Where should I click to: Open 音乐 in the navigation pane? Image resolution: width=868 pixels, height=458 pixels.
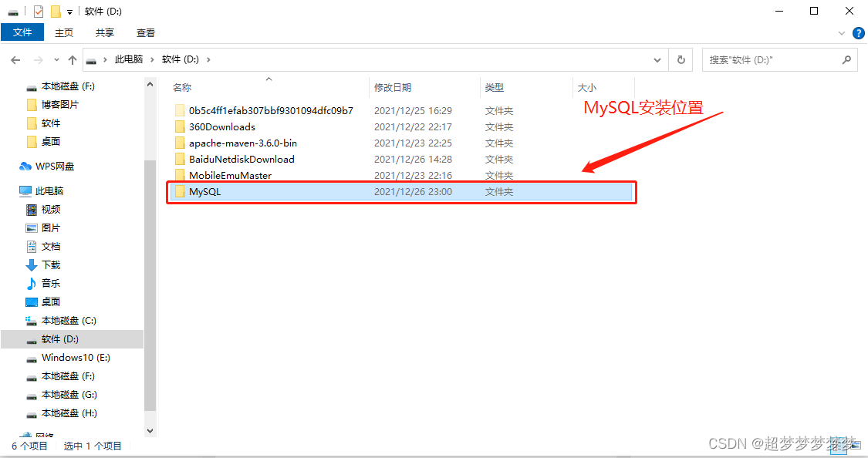point(51,283)
